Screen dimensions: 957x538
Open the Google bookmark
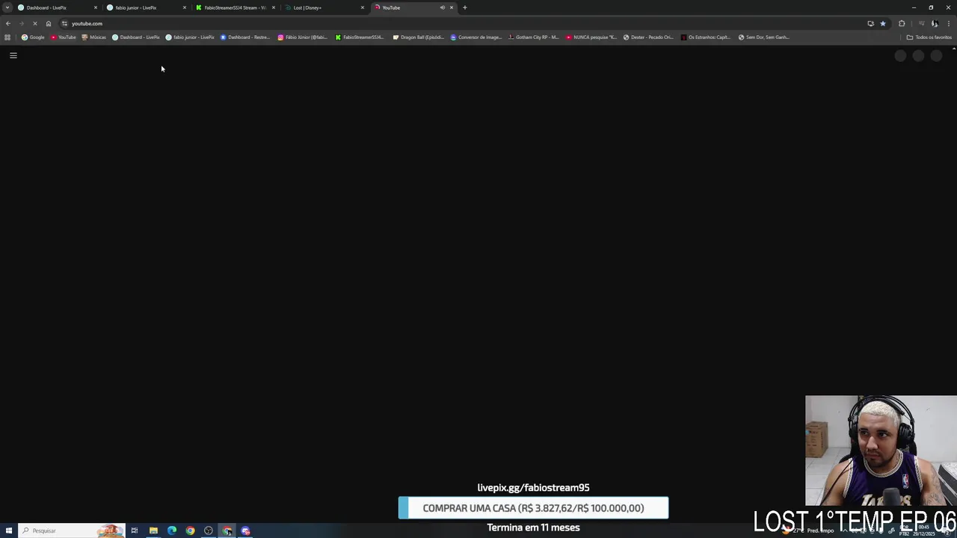tap(33, 37)
